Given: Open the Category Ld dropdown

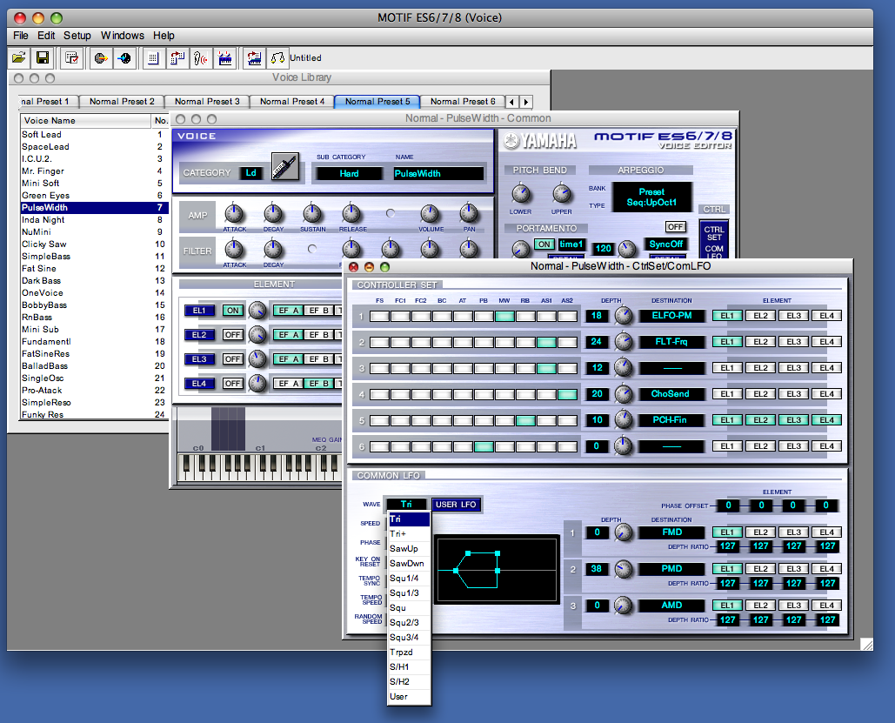Looking at the screenshot, I should 250,173.
